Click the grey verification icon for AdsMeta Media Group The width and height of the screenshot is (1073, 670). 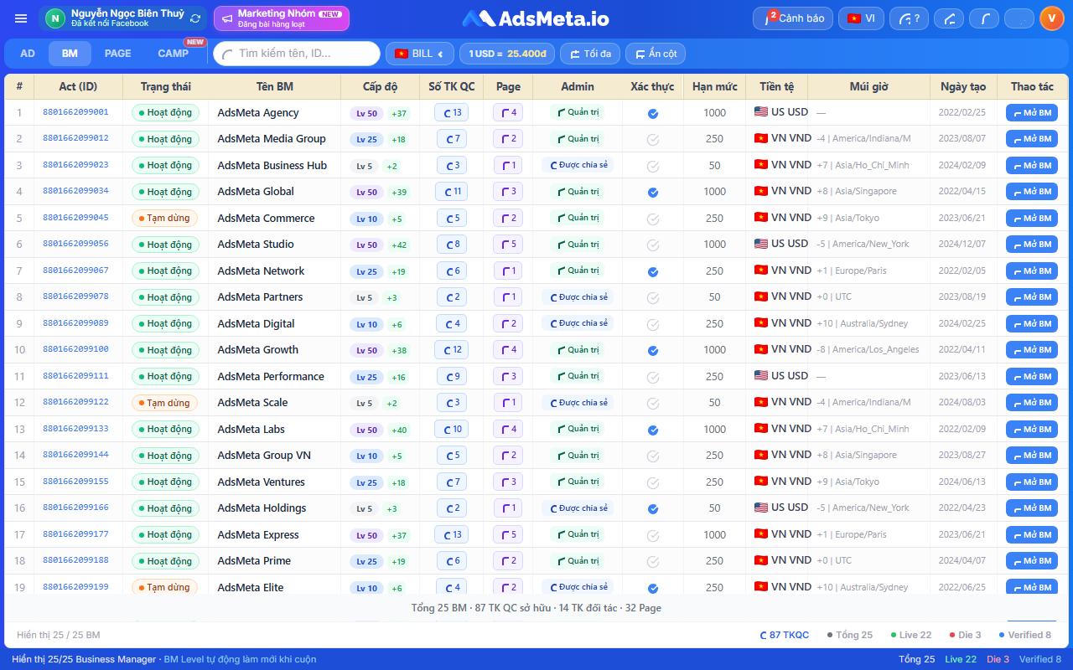pyautogui.click(x=653, y=140)
